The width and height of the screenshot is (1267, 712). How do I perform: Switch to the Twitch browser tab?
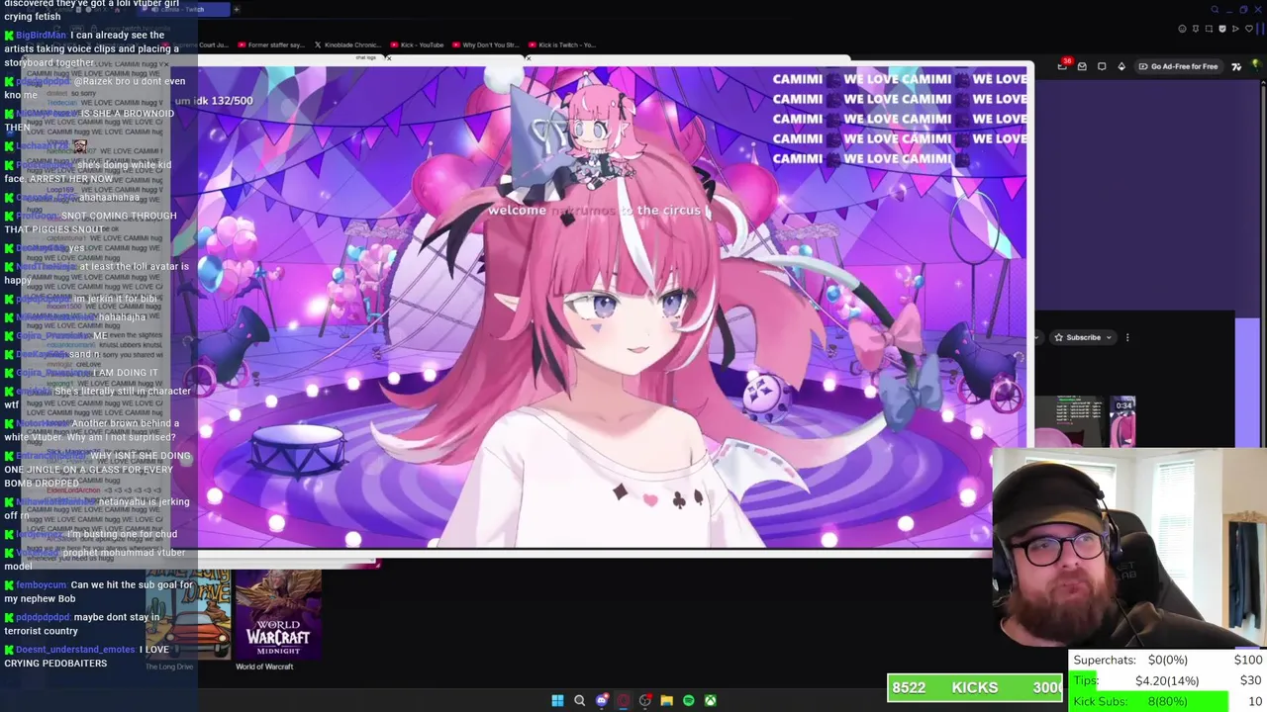pyautogui.click(x=184, y=9)
